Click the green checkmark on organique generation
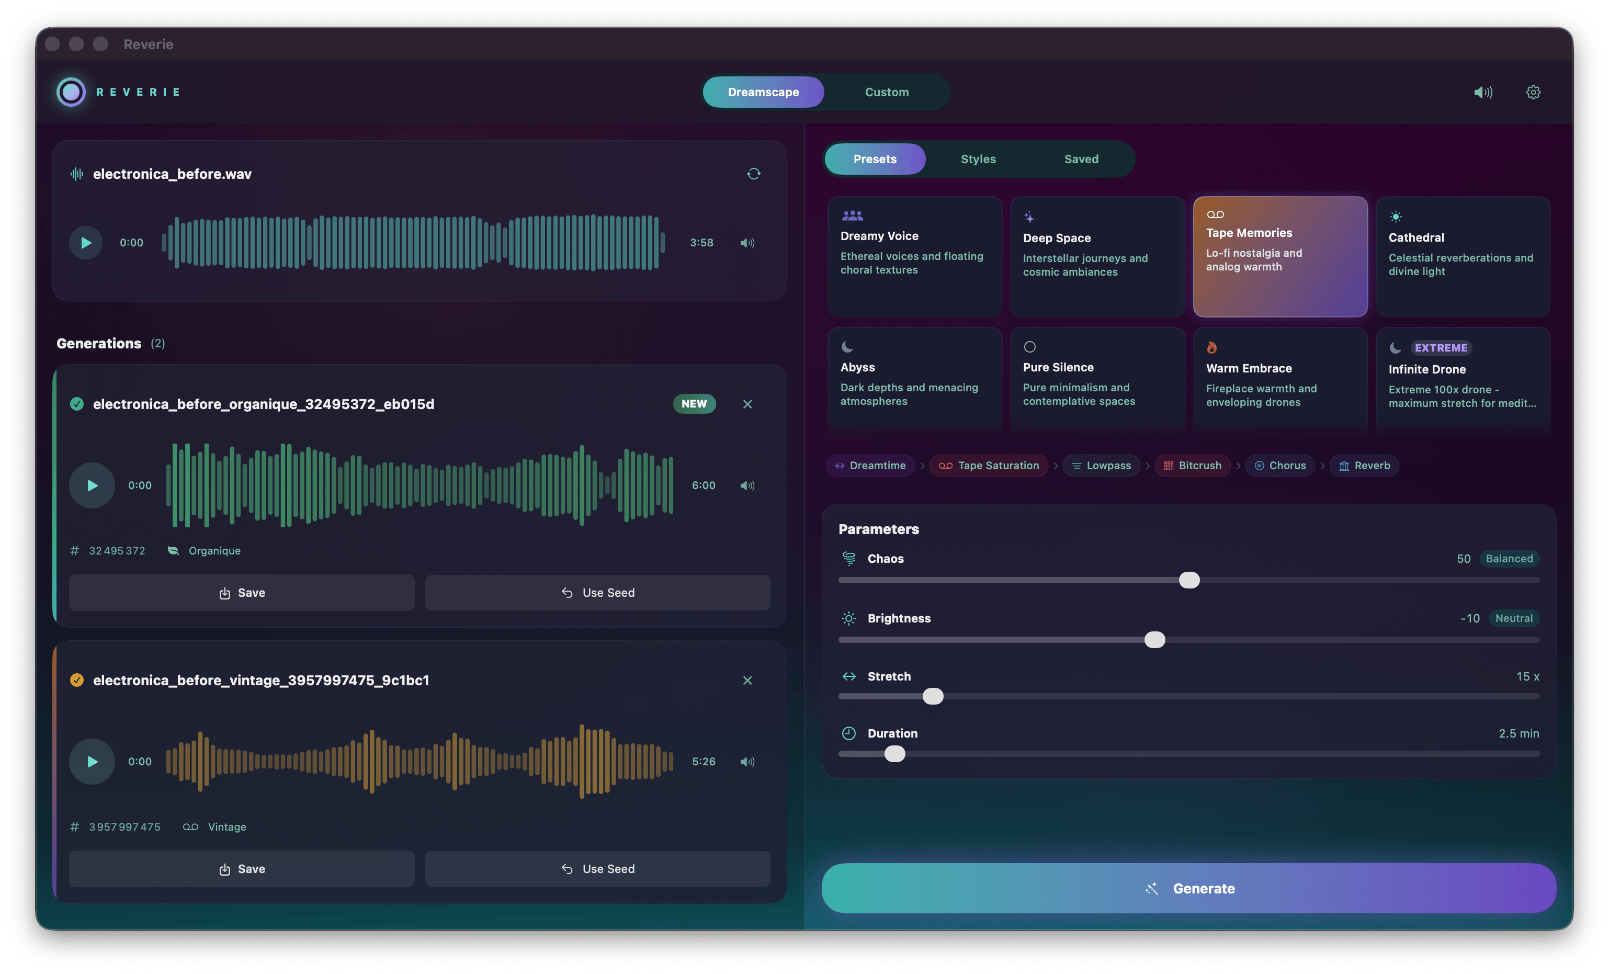1609x974 pixels. point(76,404)
